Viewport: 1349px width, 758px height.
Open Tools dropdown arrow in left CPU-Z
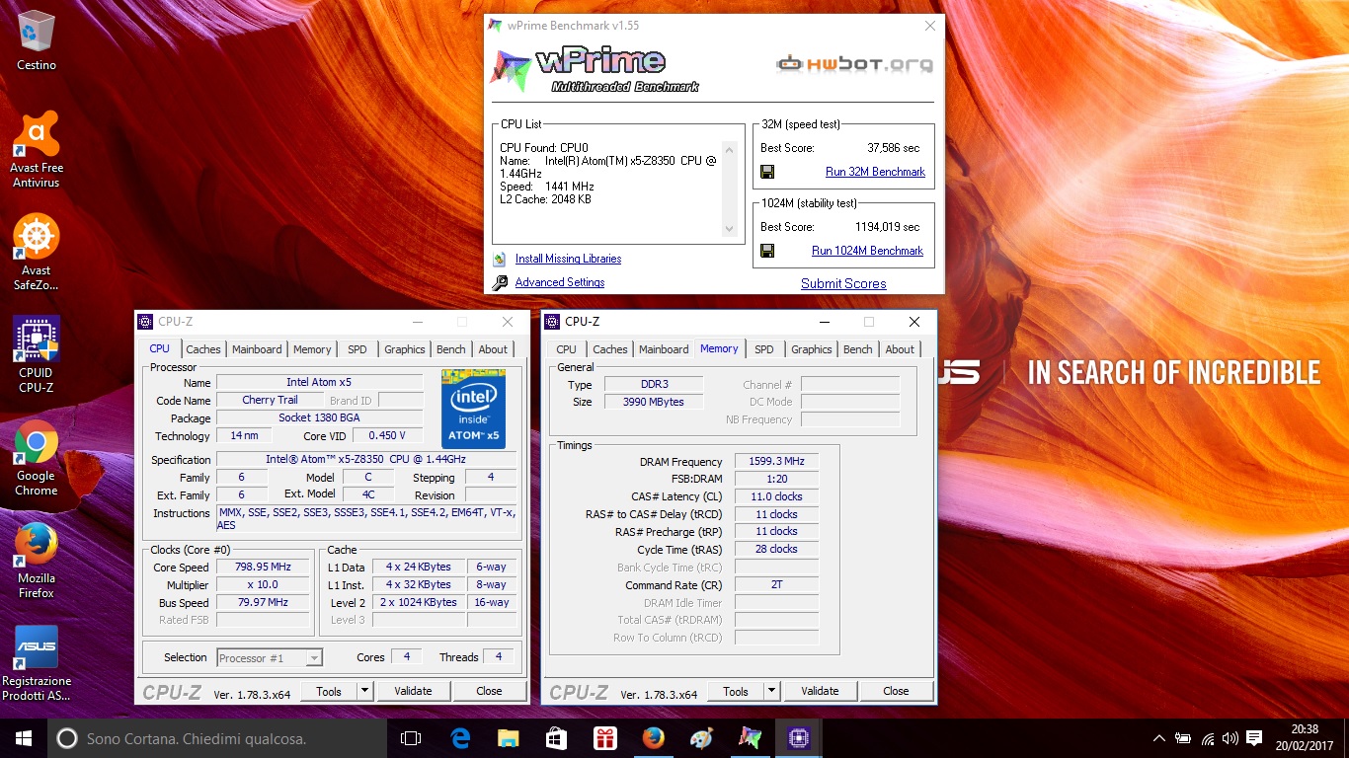[364, 691]
